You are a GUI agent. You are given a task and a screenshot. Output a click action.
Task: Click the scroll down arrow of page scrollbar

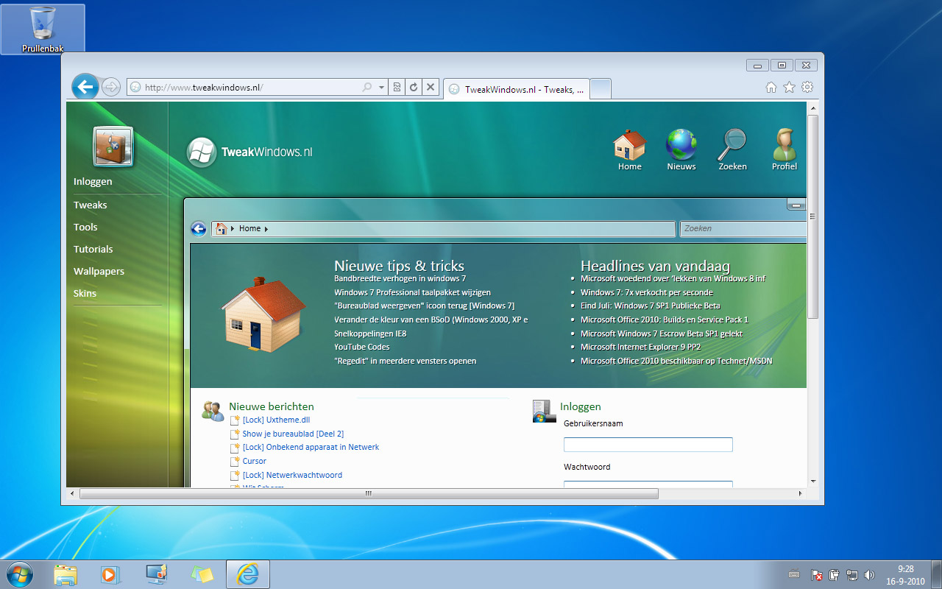point(813,482)
